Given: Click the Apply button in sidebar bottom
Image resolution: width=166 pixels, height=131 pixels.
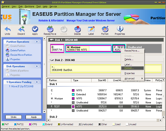Looking at the screenshot, I should 34,117.
